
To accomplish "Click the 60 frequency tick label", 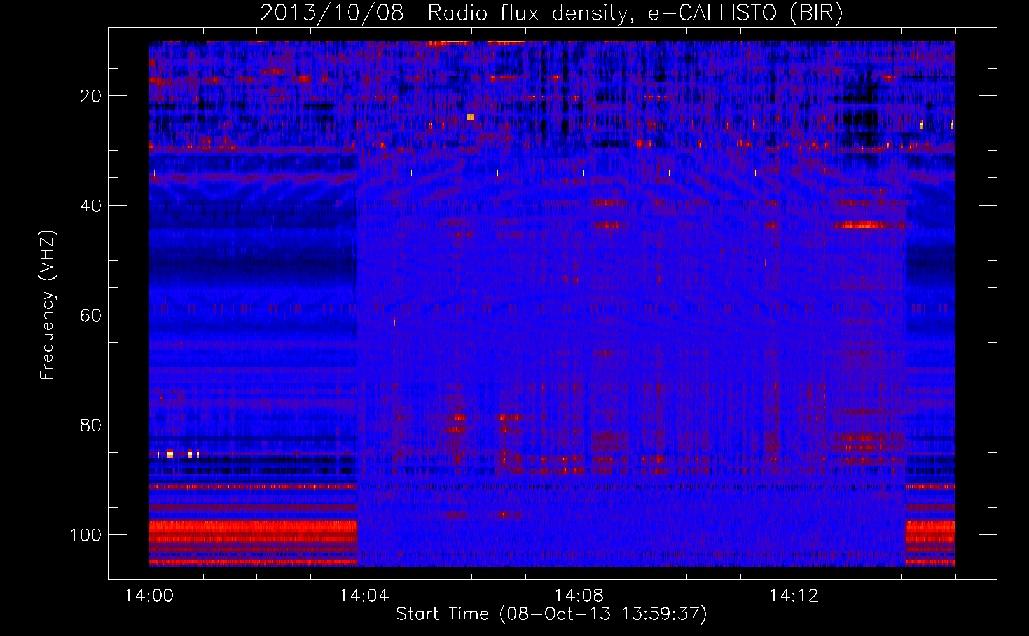I will (x=91, y=315).
